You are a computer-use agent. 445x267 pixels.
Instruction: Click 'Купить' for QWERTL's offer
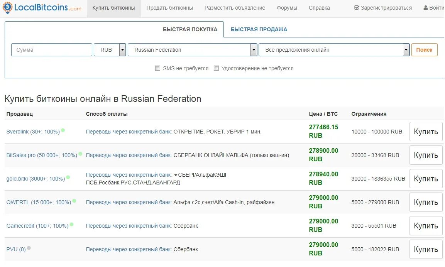pos(426,202)
